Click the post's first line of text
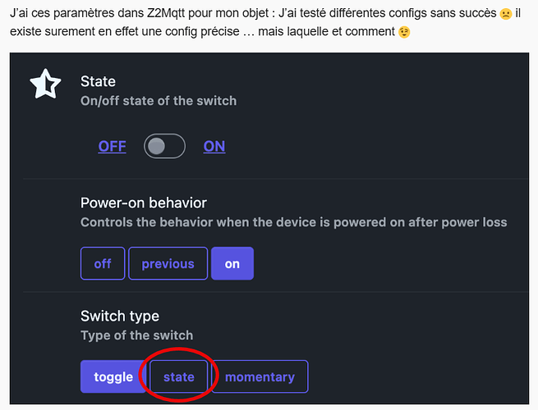This screenshot has height=410, width=538. pyautogui.click(x=246, y=15)
